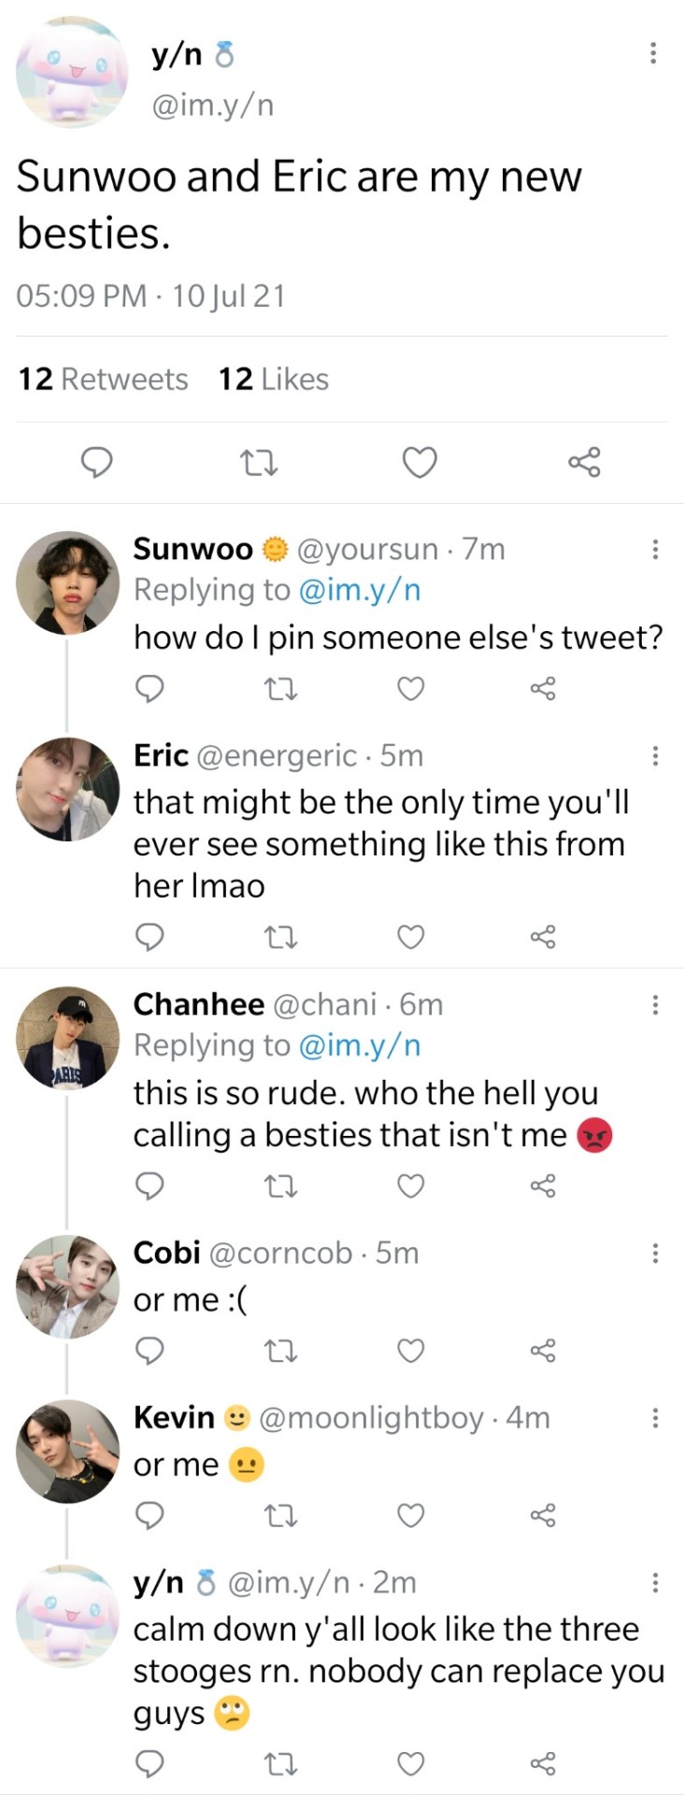Share Kevin's 'or me' reply
Image resolution: width=684 pixels, height=1795 pixels.
pyautogui.click(x=543, y=1515)
